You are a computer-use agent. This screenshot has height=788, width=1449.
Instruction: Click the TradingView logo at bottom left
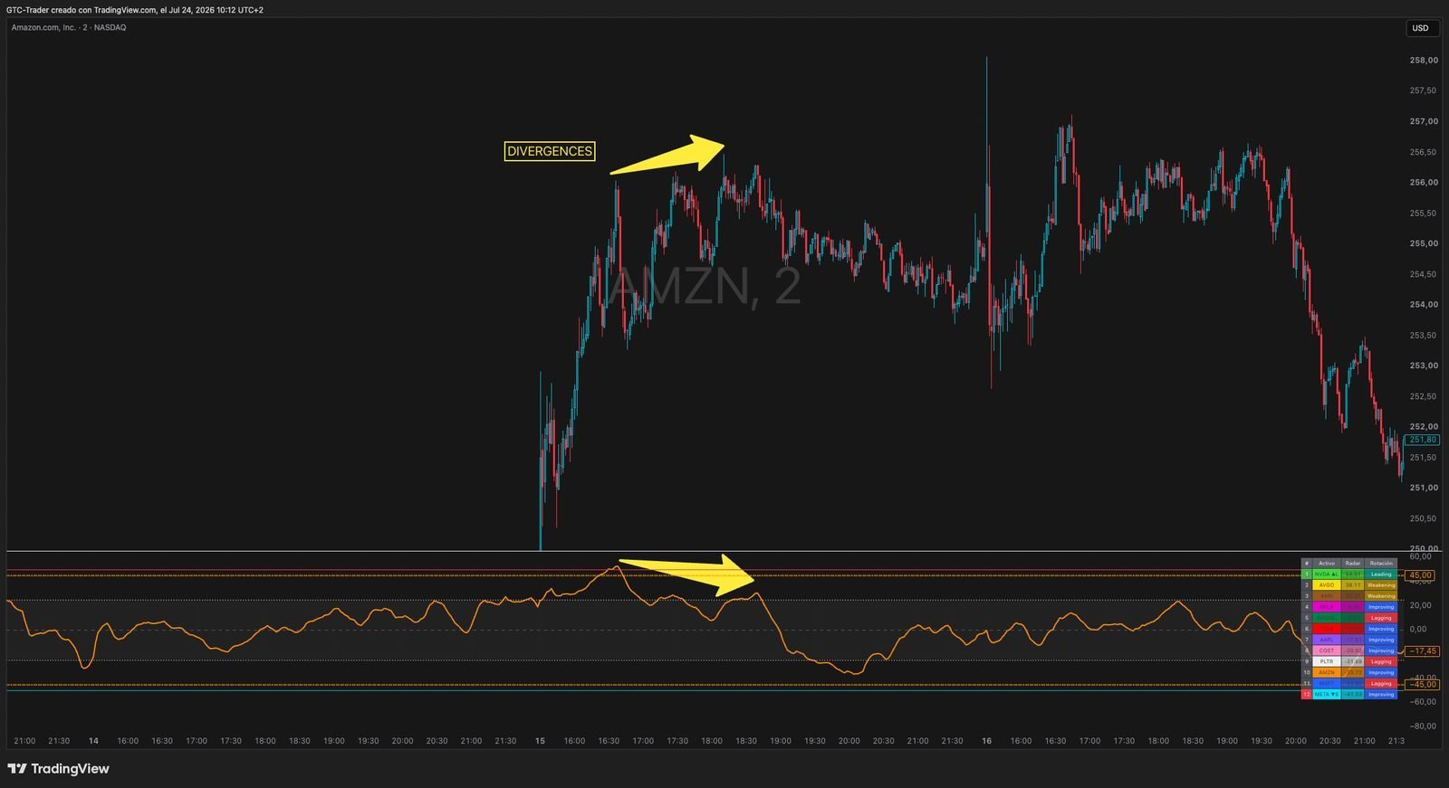point(58,769)
